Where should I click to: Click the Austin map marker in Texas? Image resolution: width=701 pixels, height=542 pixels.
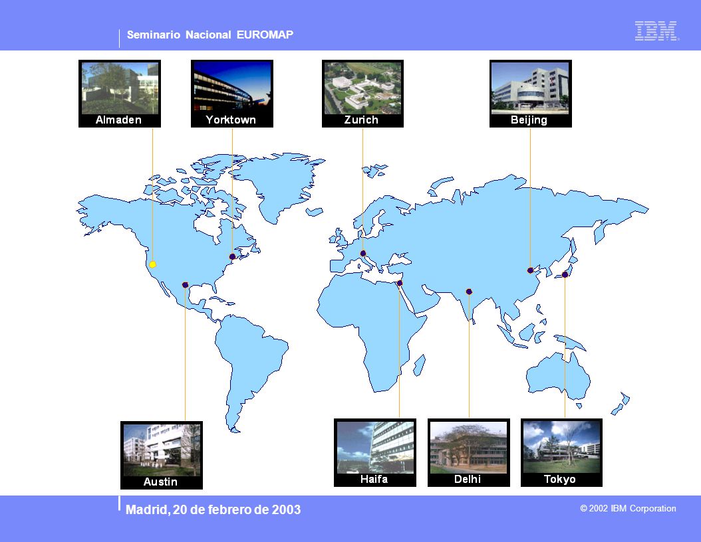point(185,285)
